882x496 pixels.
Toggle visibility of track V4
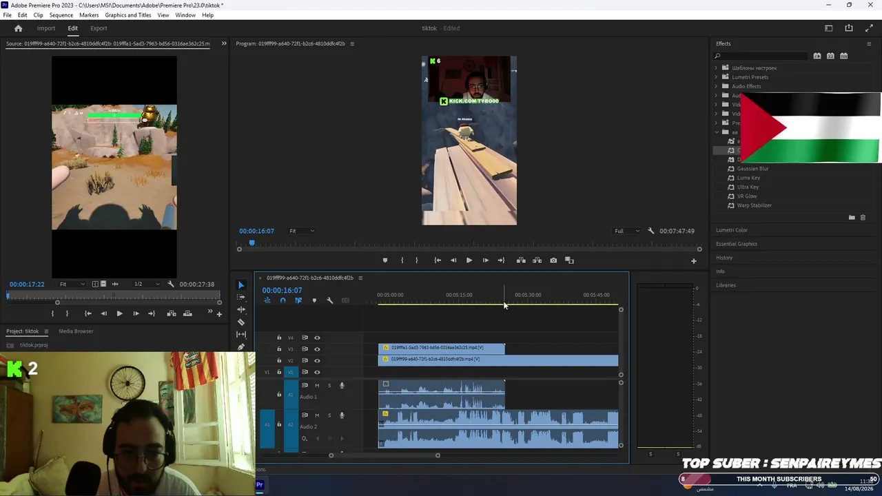click(317, 338)
